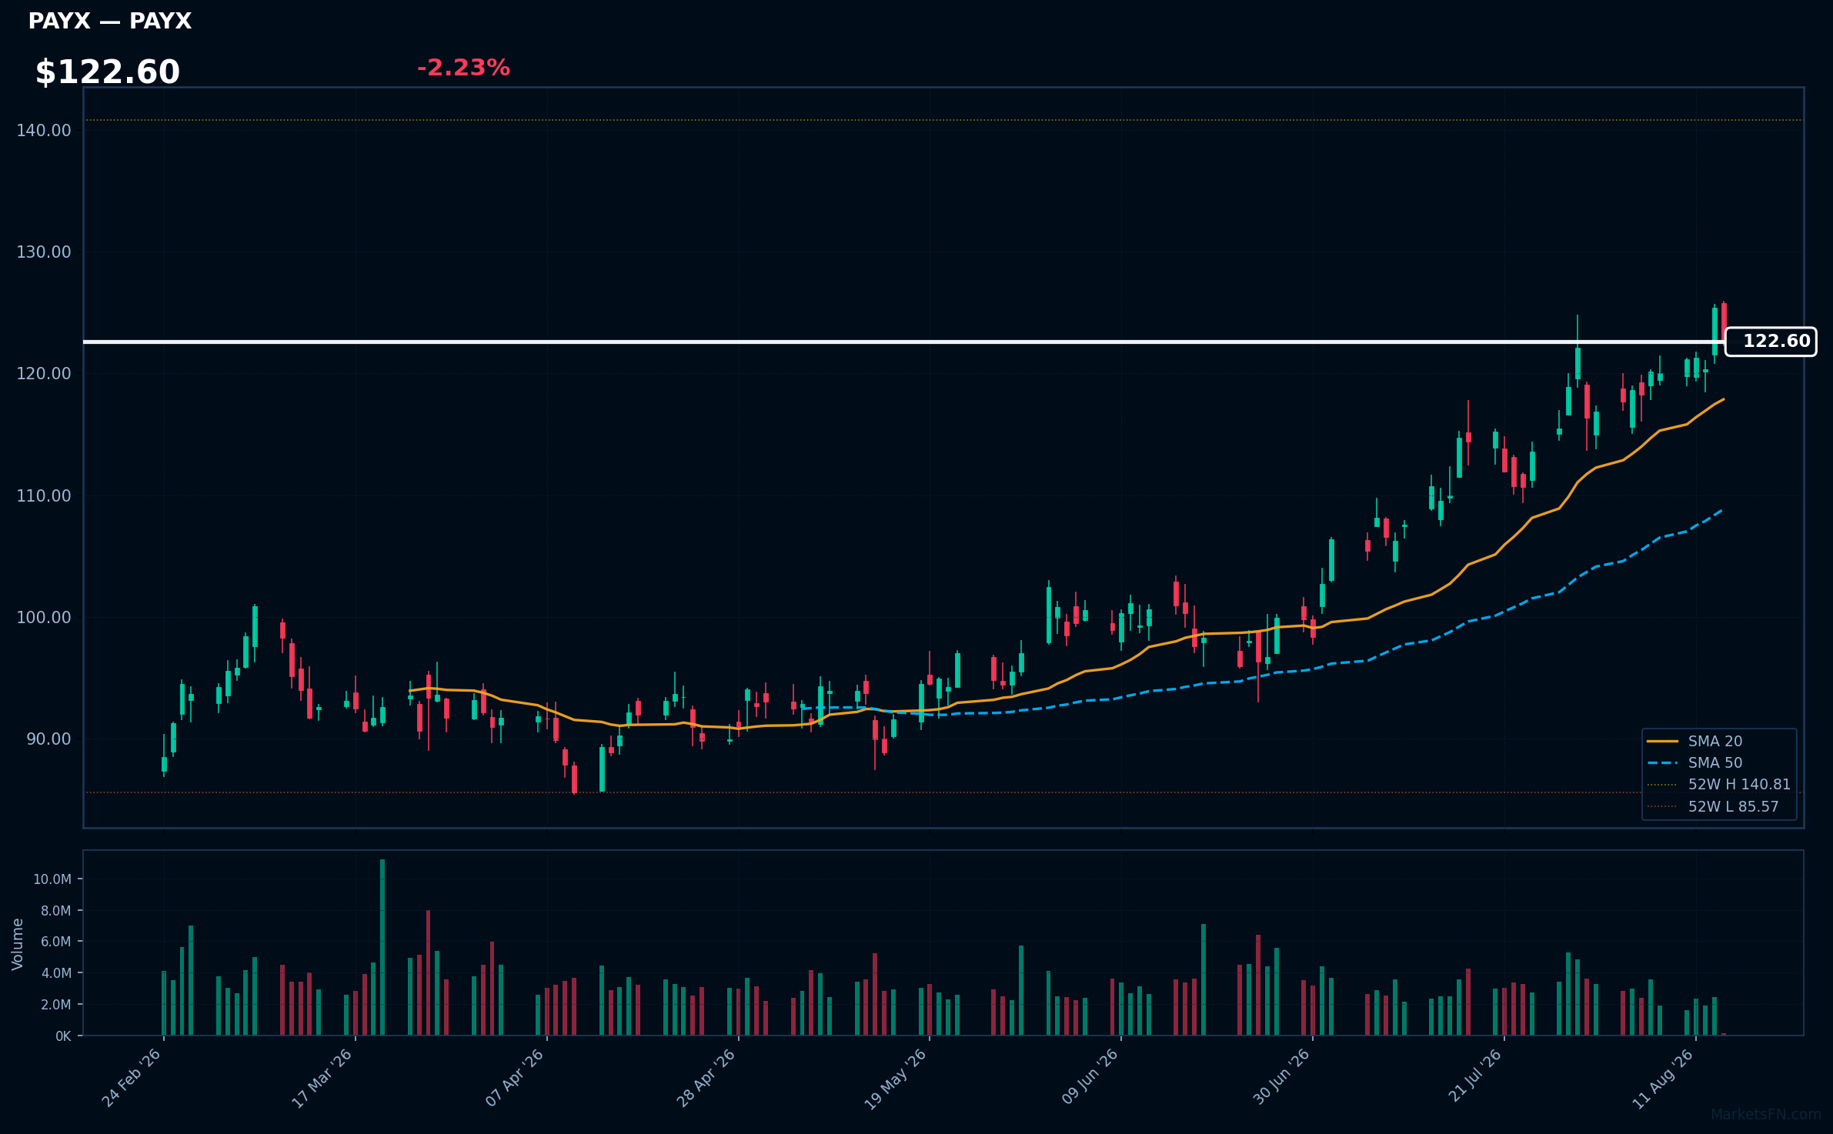Click the 24 Feb '26 date label
The width and height of the screenshot is (1833, 1134).
pos(132,1078)
